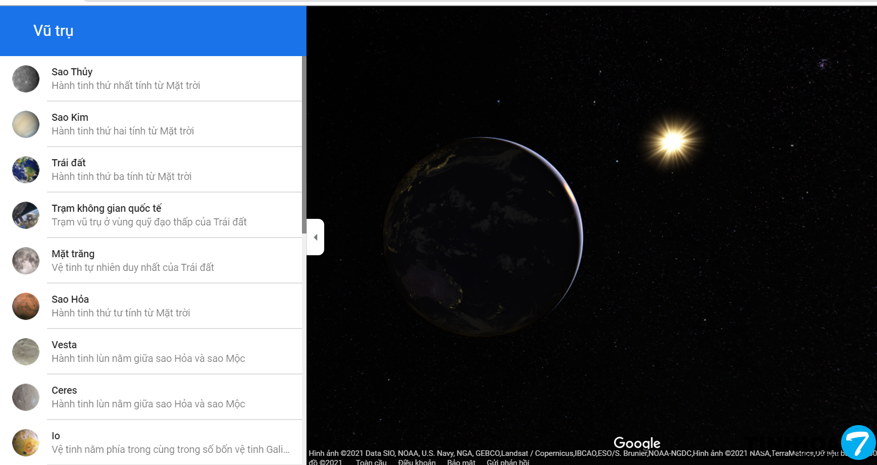
Task: Click the bright Sun in the sky view
Action: click(673, 142)
